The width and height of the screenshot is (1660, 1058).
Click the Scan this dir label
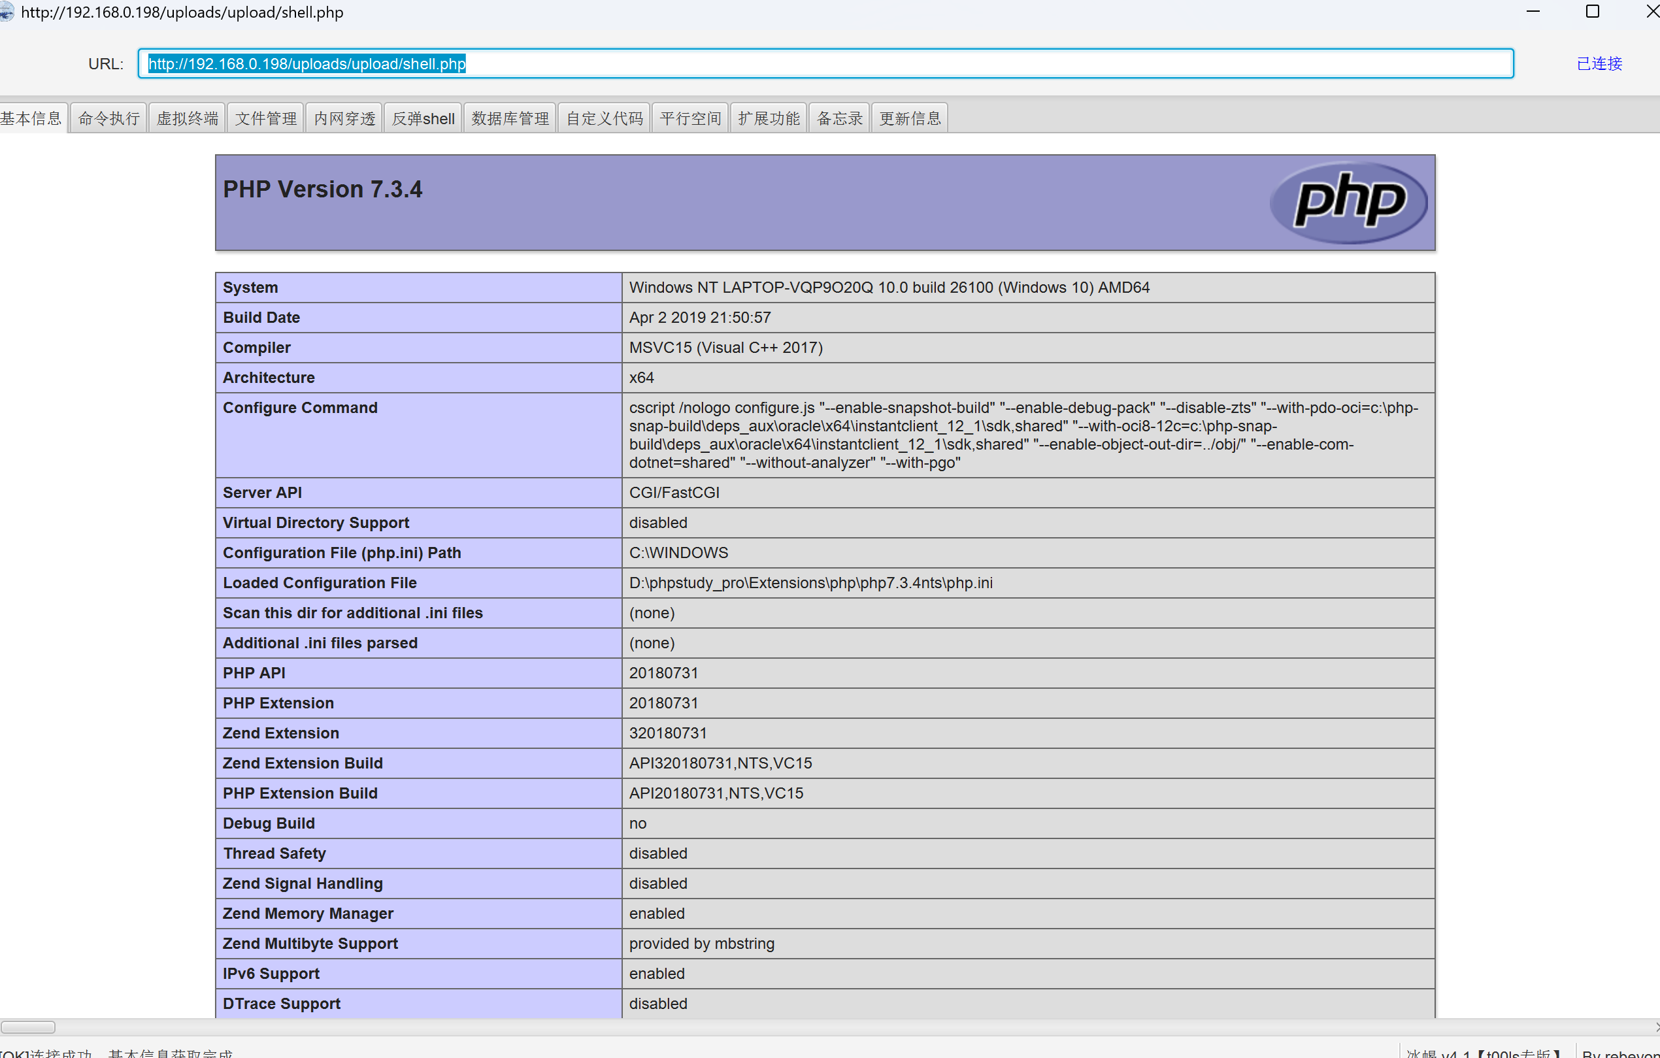point(352,613)
